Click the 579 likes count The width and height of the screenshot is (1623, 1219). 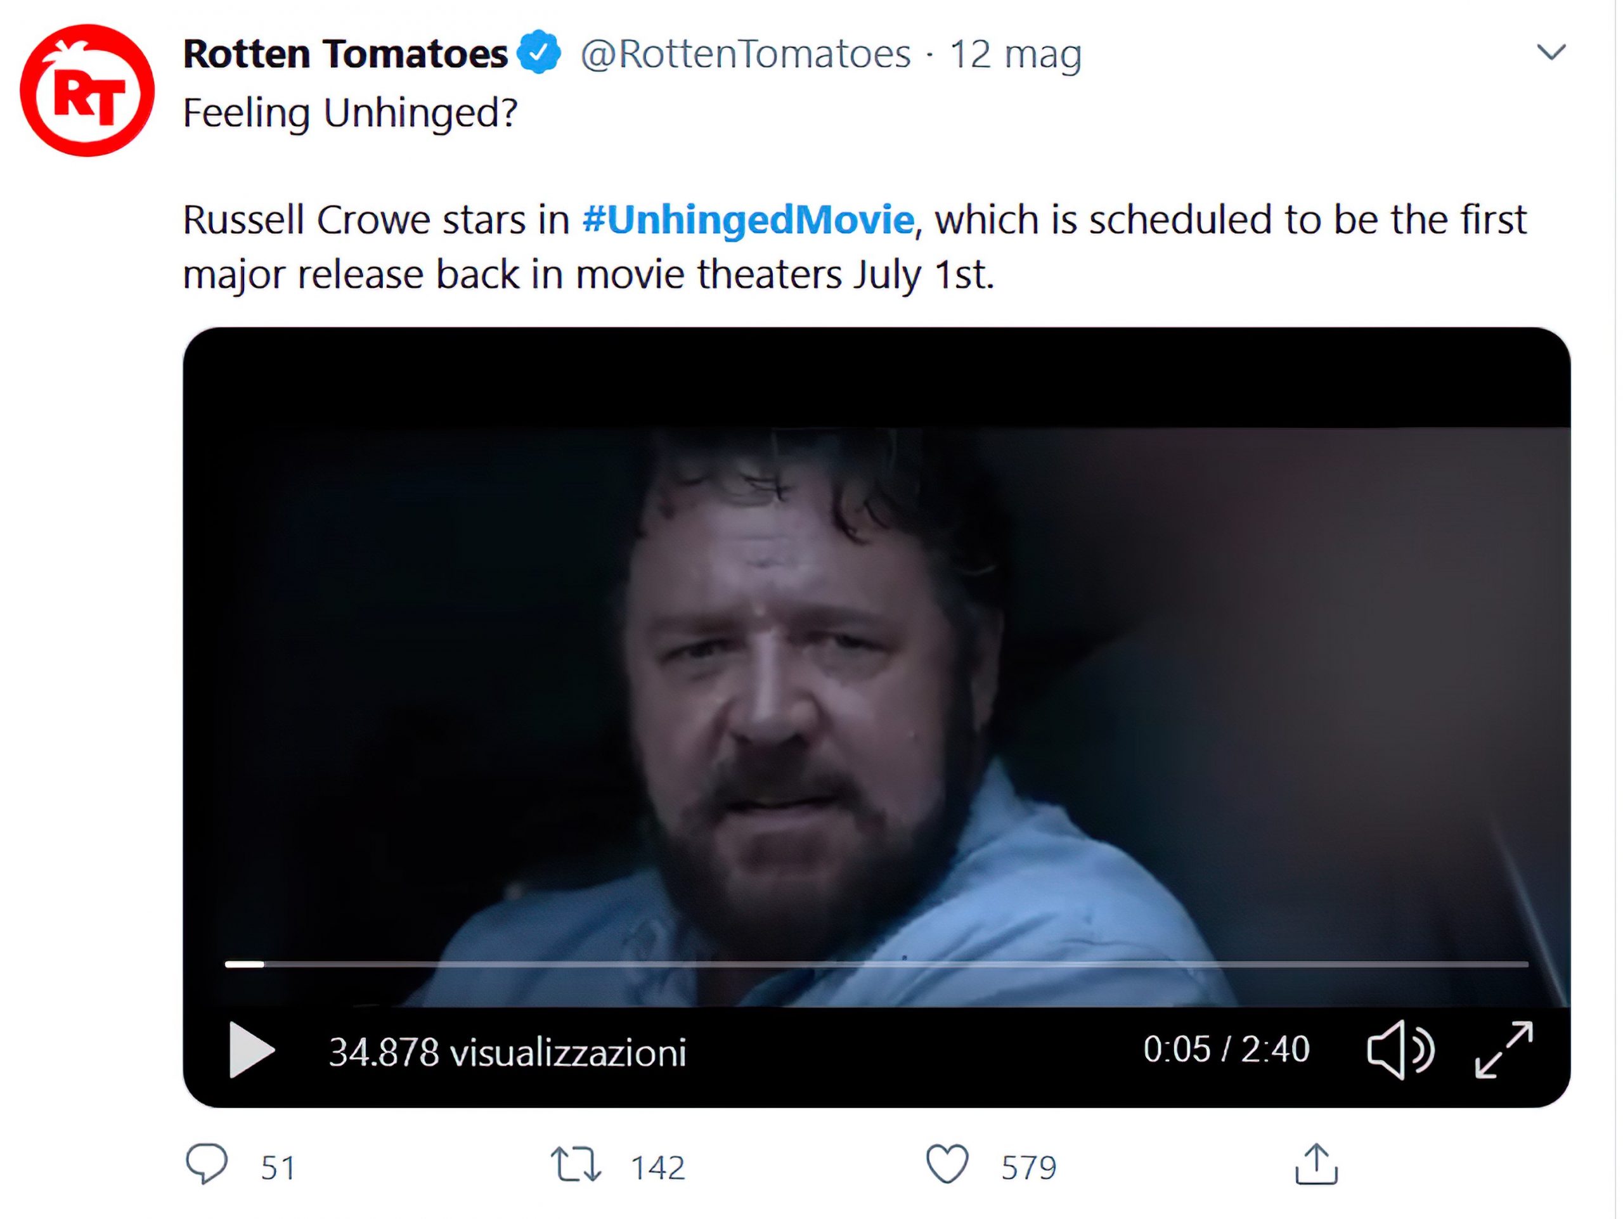[x=1029, y=1168]
